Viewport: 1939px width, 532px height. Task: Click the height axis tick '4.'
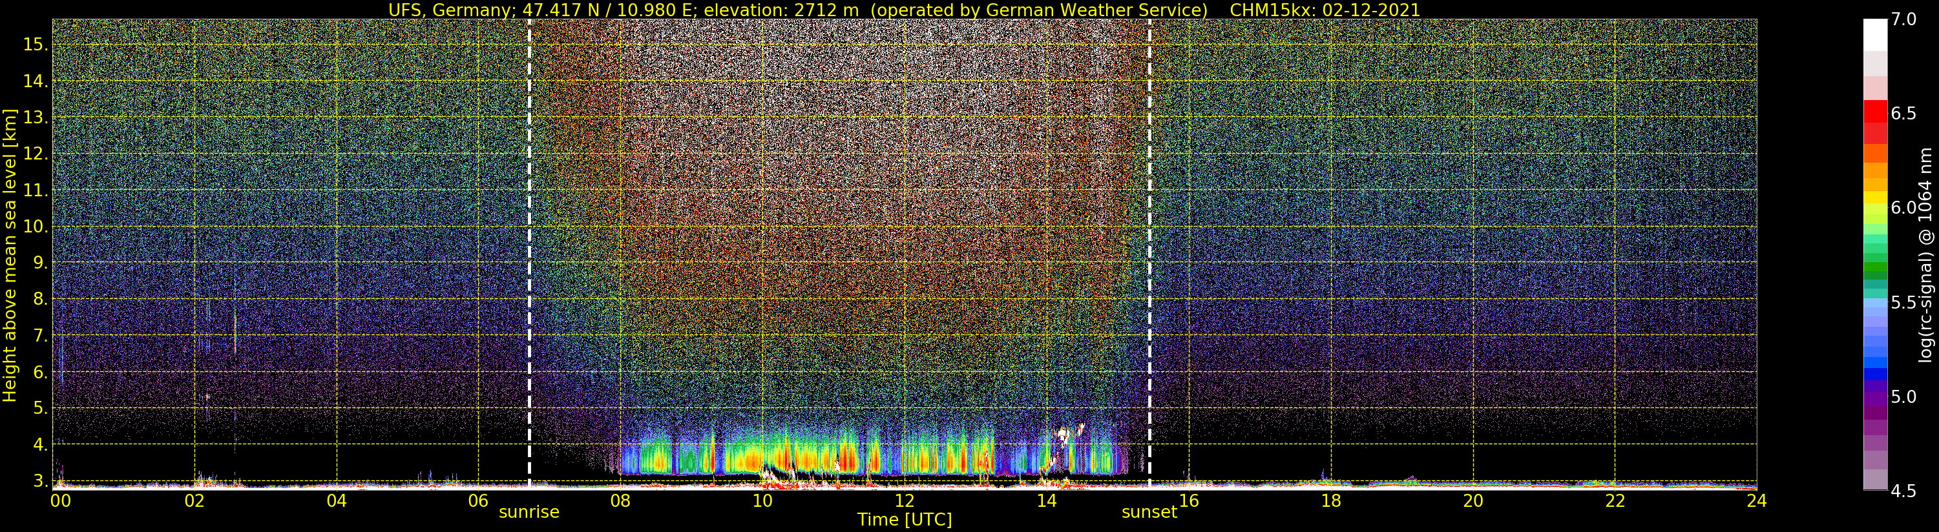click(40, 445)
